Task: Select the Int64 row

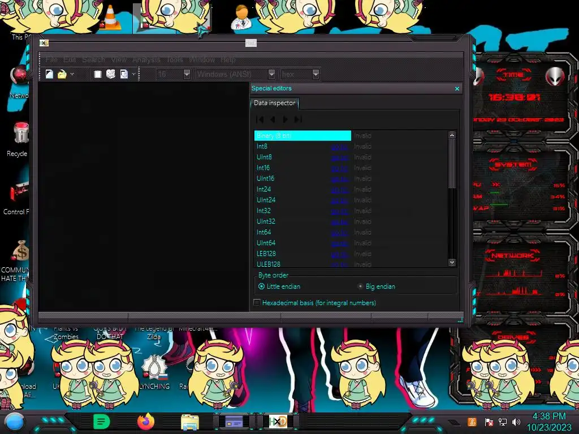Action: (351, 232)
